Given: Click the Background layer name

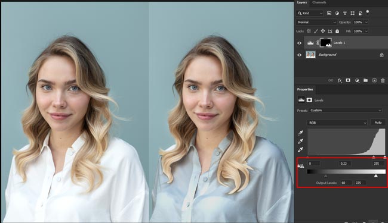Looking at the screenshot, I should [327, 55].
